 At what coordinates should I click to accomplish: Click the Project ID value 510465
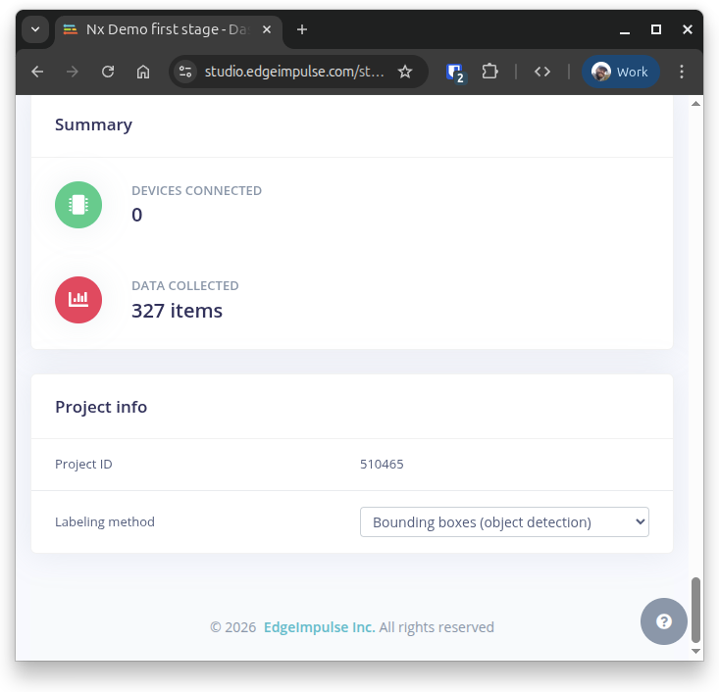[382, 465]
